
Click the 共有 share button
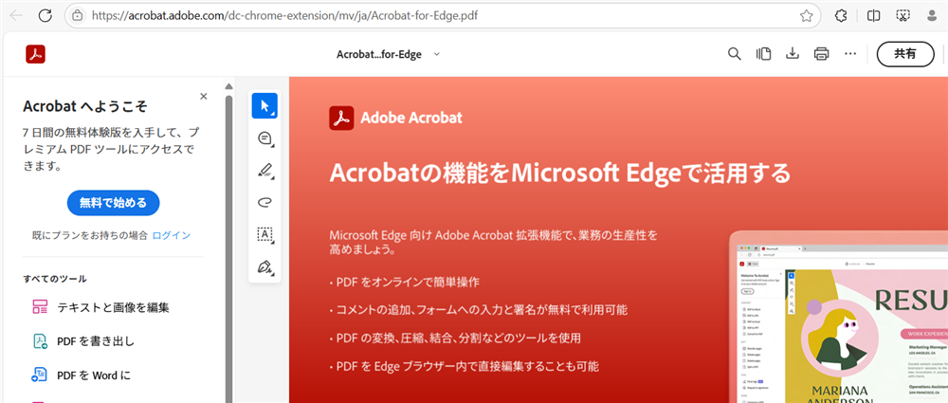tap(905, 54)
